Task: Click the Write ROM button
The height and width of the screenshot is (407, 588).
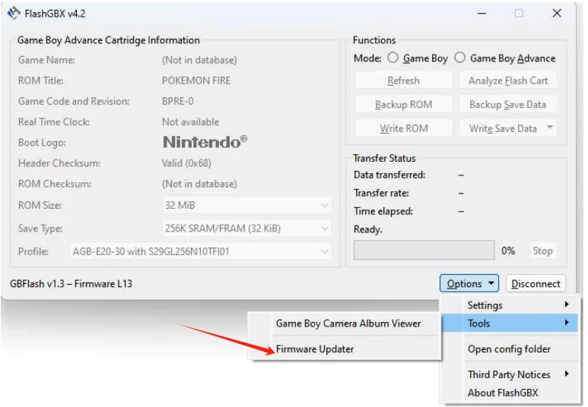Action: point(403,128)
